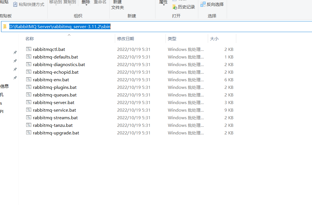This screenshot has width=312, height=205.
Task: Select file name rabbitmq-upgrade.bat
Action: point(56,133)
